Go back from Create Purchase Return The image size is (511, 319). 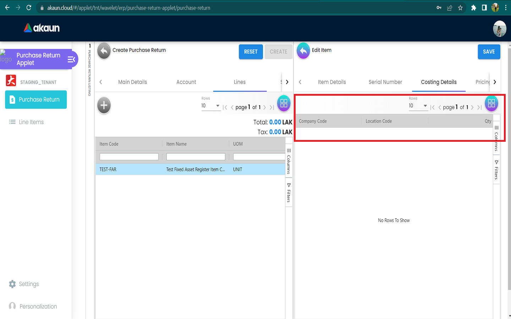(x=104, y=51)
